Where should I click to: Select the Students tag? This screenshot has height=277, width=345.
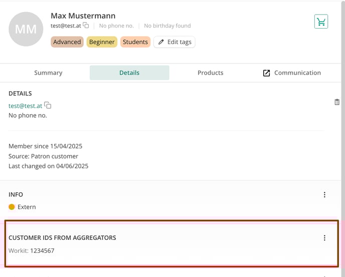[x=135, y=42]
